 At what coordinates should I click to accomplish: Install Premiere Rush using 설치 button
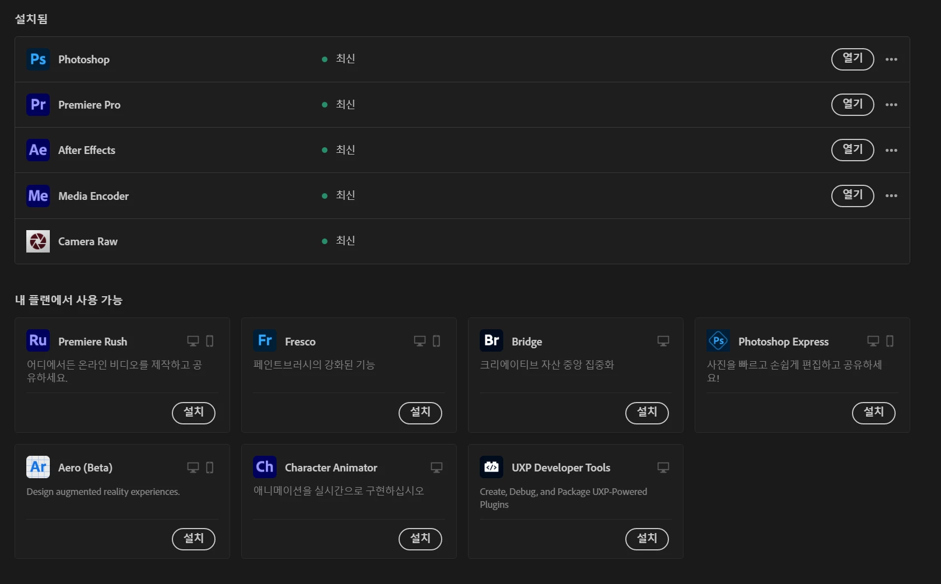(x=194, y=413)
